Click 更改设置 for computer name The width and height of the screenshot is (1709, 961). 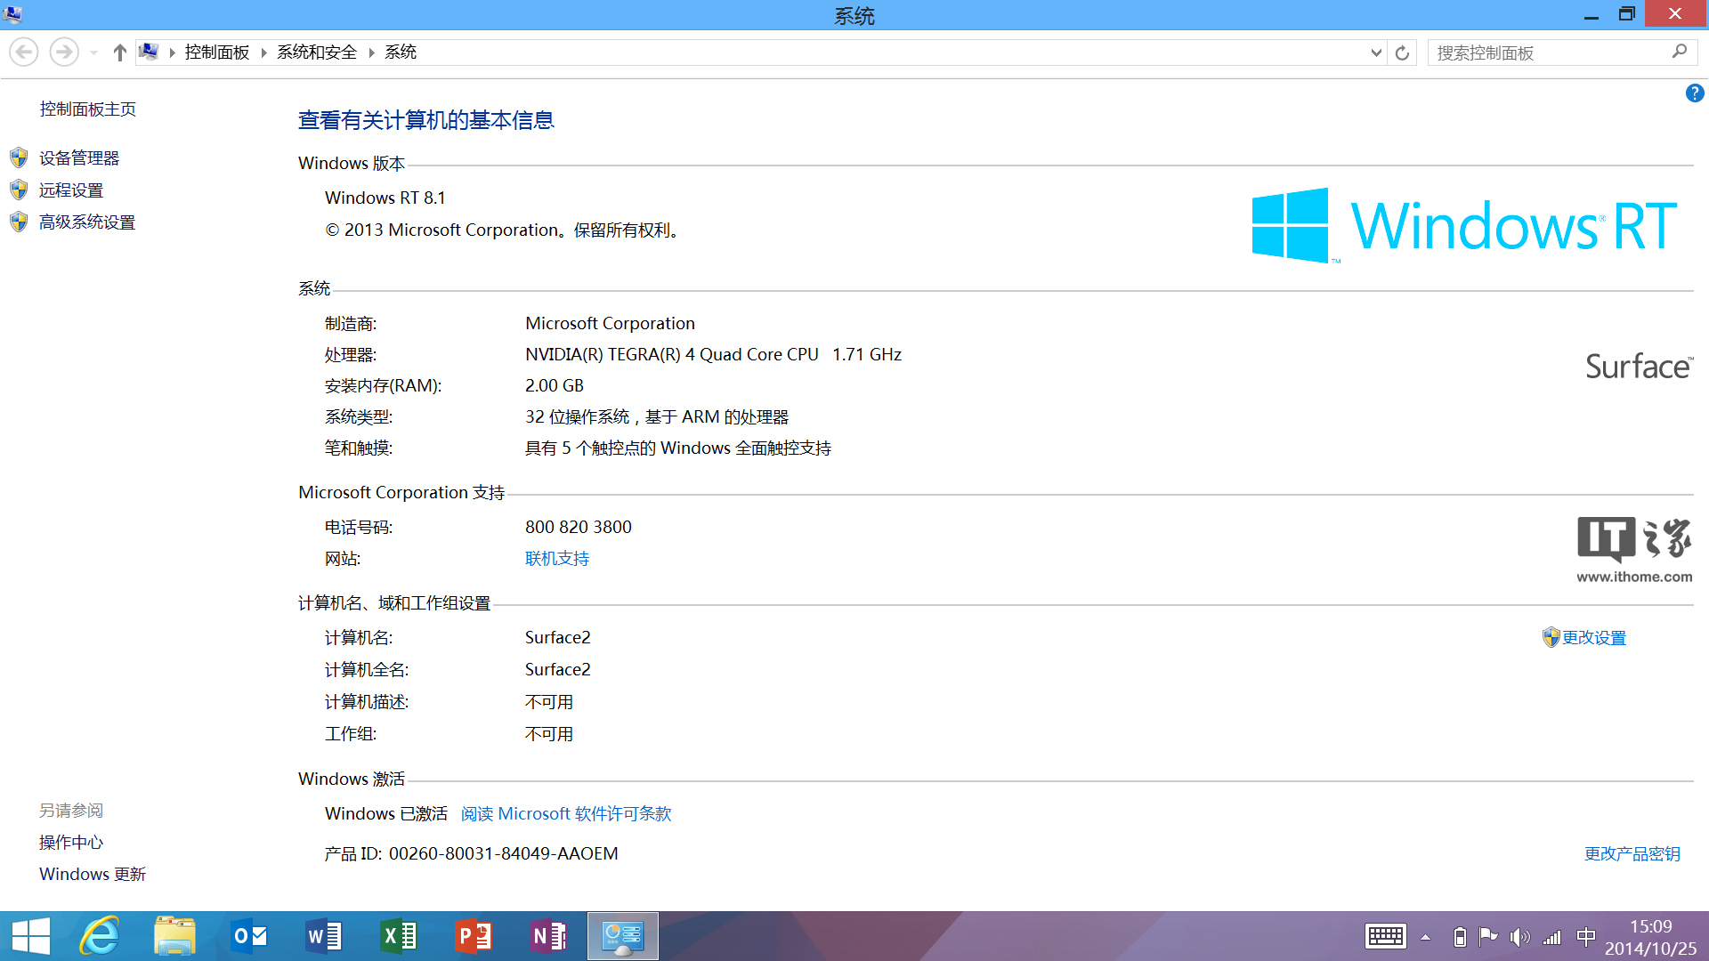(x=1594, y=638)
